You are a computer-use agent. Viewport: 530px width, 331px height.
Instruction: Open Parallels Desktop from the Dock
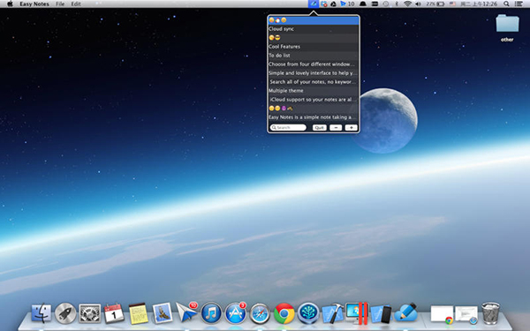[x=357, y=313]
